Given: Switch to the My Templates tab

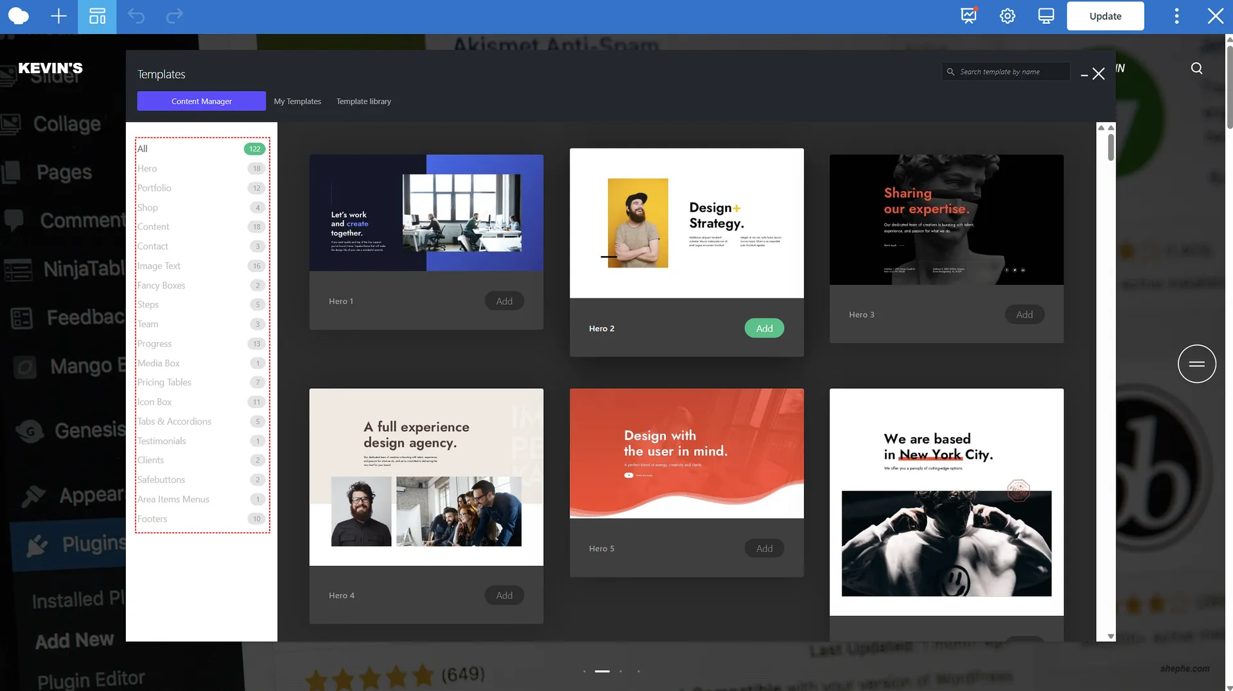Looking at the screenshot, I should [x=297, y=101].
